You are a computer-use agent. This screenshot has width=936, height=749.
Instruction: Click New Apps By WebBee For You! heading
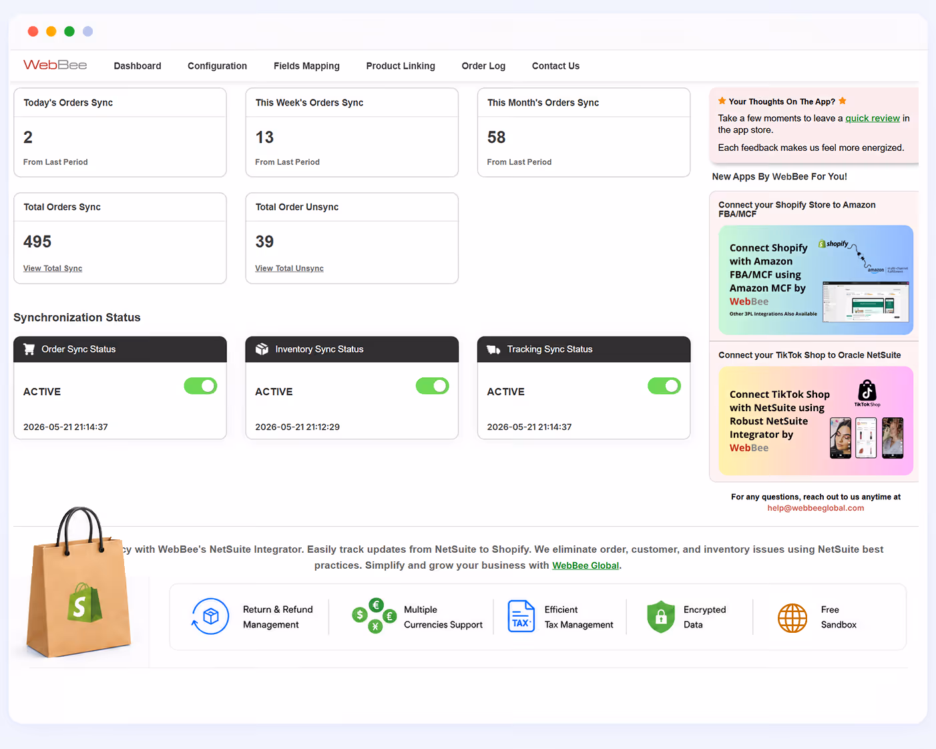(x=780, y=177)
